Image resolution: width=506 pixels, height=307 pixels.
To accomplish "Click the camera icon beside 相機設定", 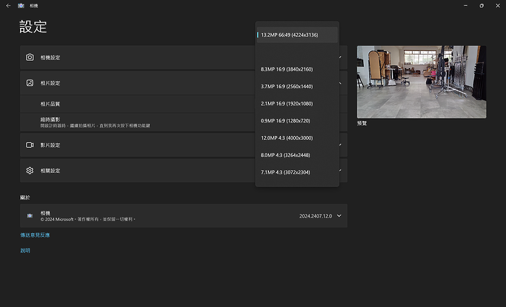I will [30, 58].
